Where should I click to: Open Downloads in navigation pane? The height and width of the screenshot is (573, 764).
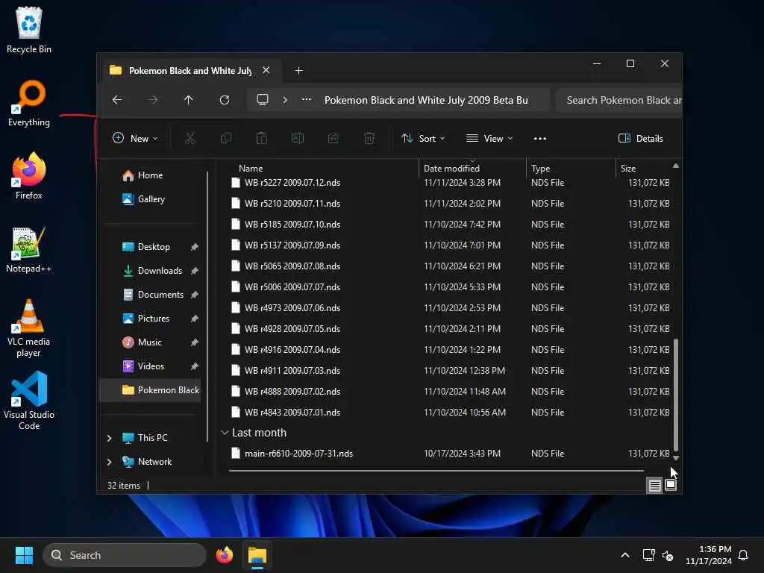[x=160, y=270]
